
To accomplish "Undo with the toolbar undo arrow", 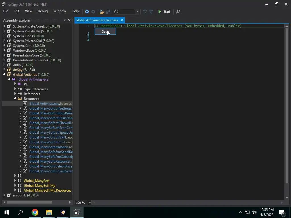I will coord(145,12).
